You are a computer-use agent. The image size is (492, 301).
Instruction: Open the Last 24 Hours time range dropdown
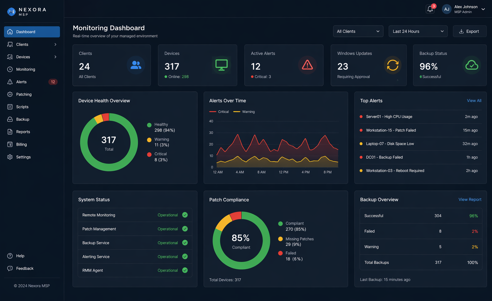tap(418, 31)
